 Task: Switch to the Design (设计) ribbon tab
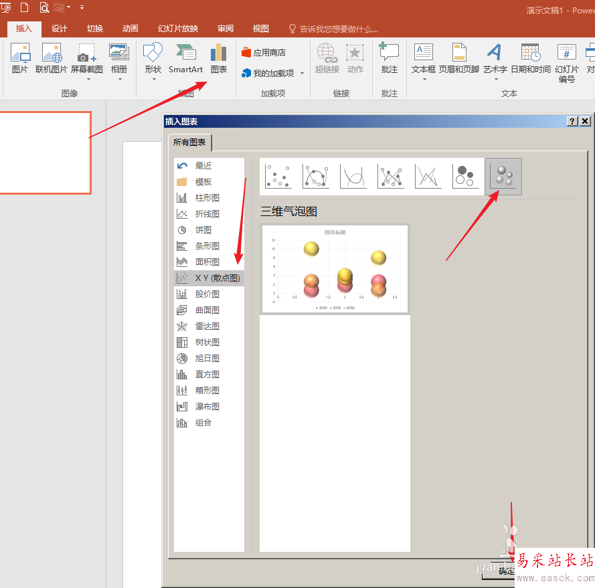coord(59,29)
